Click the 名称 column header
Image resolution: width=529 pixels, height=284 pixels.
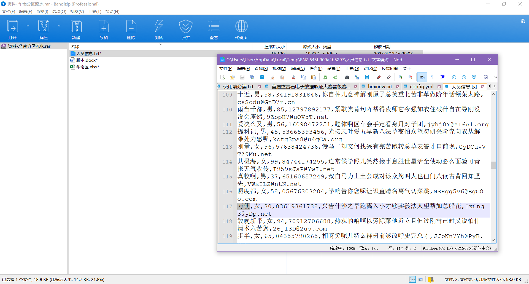(75, 47)
